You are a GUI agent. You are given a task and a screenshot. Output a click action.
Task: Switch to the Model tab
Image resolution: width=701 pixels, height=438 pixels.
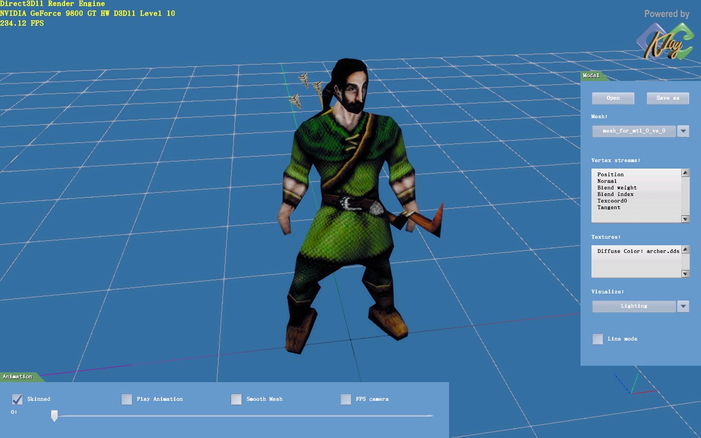point(591,76)
